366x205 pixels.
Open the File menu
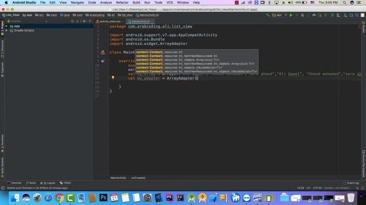pyautogui.click(x=43, y=2)
